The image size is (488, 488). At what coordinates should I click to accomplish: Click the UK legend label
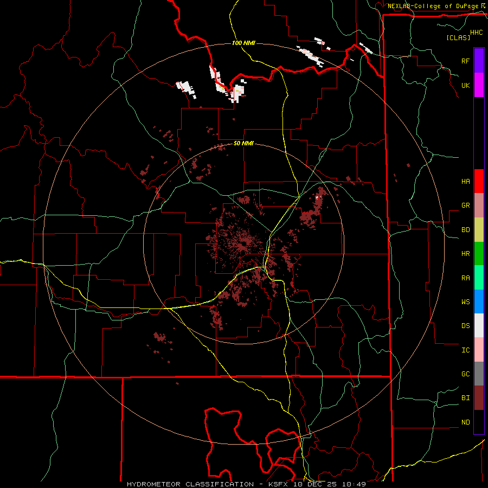coord(465,85)
